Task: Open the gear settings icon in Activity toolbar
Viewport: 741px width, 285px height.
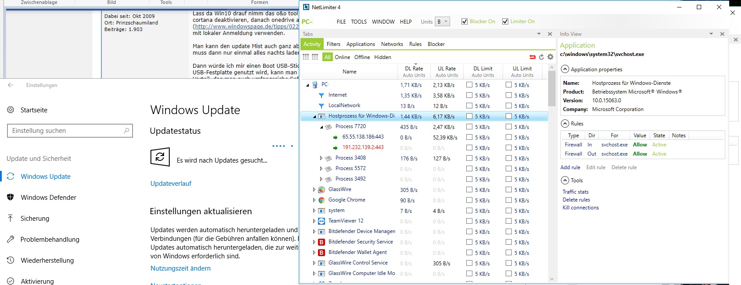Action: point(550,57)
